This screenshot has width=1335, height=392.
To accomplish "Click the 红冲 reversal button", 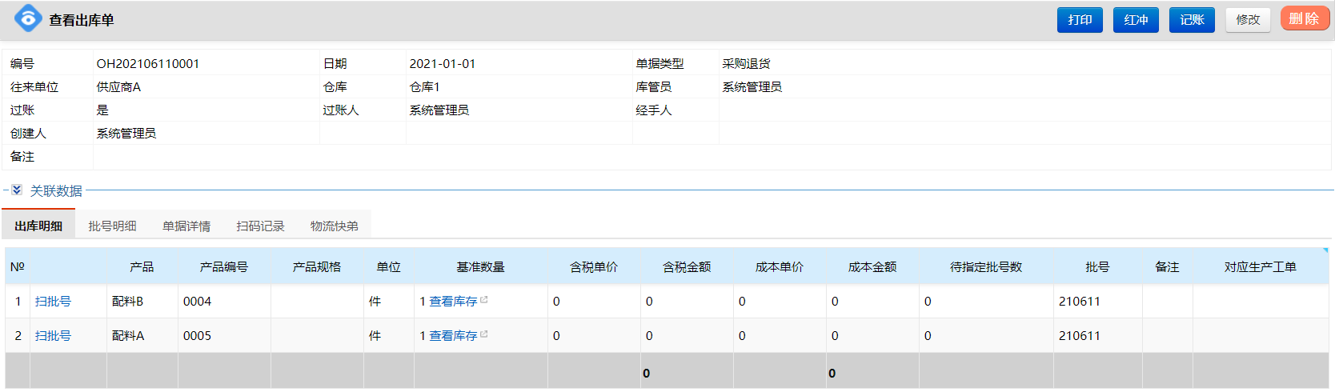I will point(1136,20).
